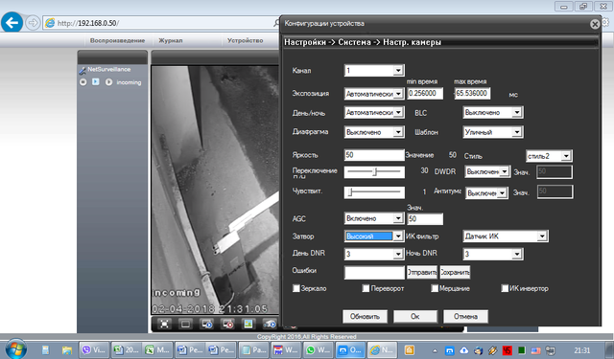
Task: Open WhatsApp window in taskbar
Action: [x=319, y=350]
